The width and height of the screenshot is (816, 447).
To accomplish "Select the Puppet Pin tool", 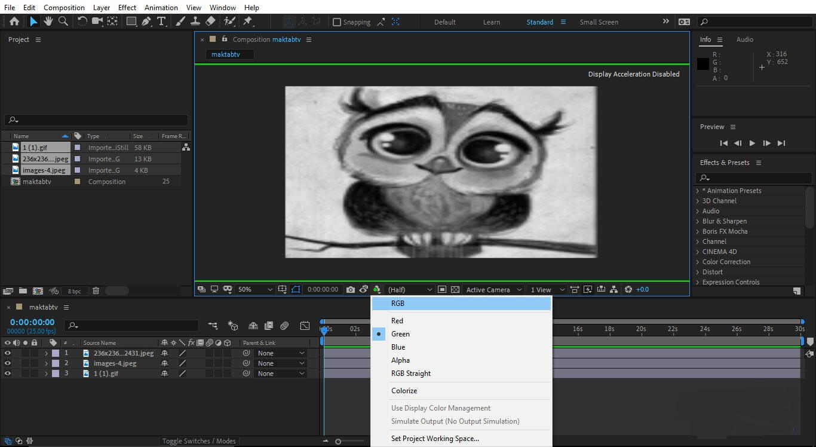I will 247,22.
